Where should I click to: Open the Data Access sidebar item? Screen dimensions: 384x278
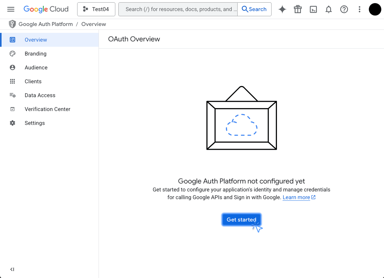pos(49,95)
